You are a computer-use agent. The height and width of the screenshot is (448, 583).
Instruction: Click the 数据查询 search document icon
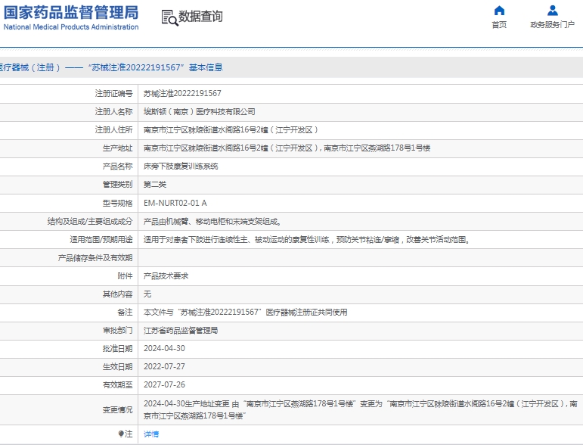pyautogui.click(x=170, y=17)
